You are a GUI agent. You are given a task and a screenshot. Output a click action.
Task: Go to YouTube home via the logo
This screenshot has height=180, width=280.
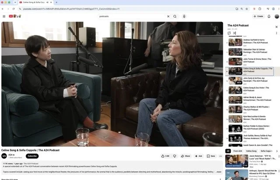pos(15,16)
